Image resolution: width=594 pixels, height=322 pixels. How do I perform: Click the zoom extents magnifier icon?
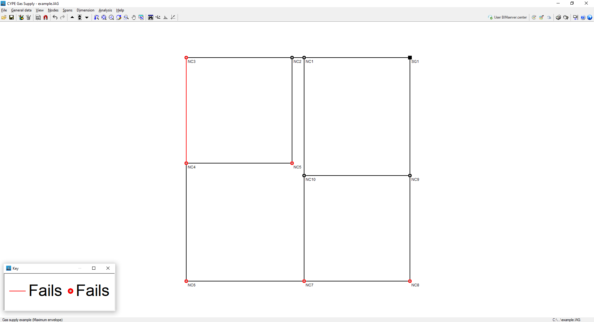tap(104, 17)
